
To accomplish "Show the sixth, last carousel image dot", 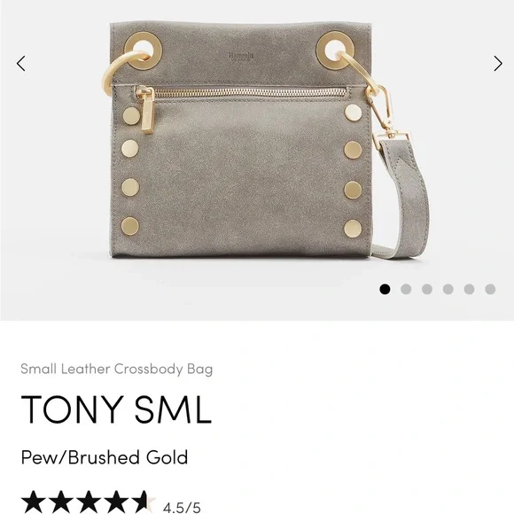I will click(490, 289).
